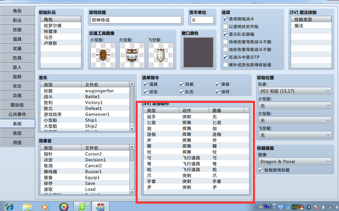
Task: Open the file explorer folder icon in taskbar
Action: click(x=27, y=207)
